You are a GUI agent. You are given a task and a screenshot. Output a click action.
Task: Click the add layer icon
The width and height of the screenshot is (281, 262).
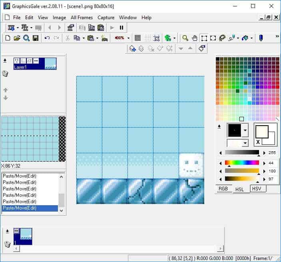pos(25,28)
